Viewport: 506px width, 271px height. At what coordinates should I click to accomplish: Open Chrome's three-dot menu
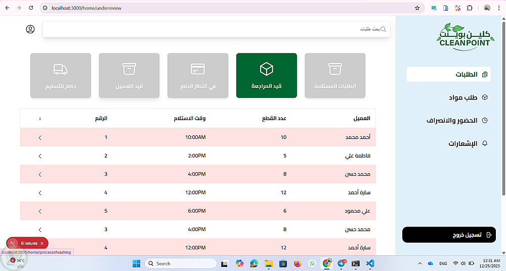(499, 8)
